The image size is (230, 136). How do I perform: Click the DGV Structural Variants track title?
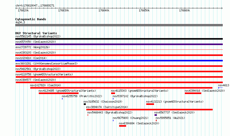(36, 33)
